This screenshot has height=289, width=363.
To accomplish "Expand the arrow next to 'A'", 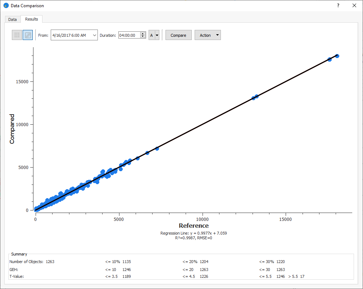I will [x=157, y=35].
